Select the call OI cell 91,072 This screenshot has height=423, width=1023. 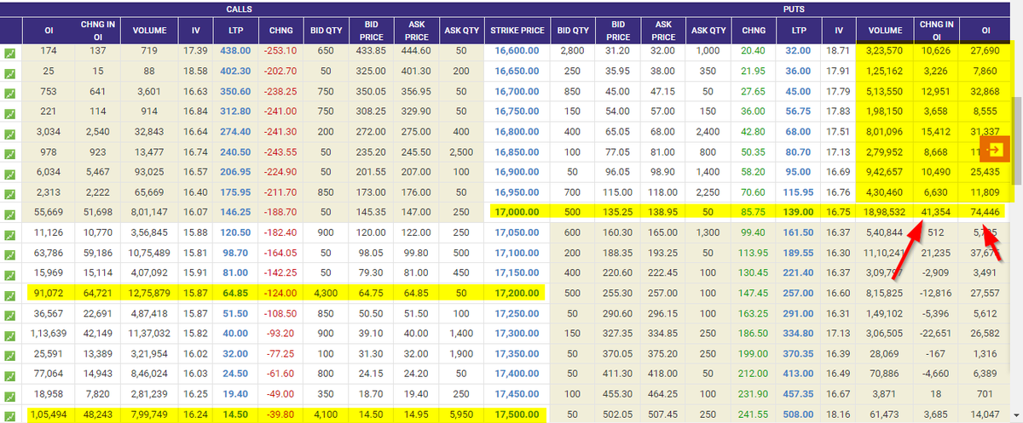[49, 293]
